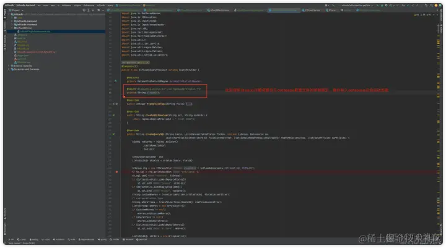Viewport: 446px width, 248px height.
Task: Collapse the influxdb root project node
Action: pos(9,14)
